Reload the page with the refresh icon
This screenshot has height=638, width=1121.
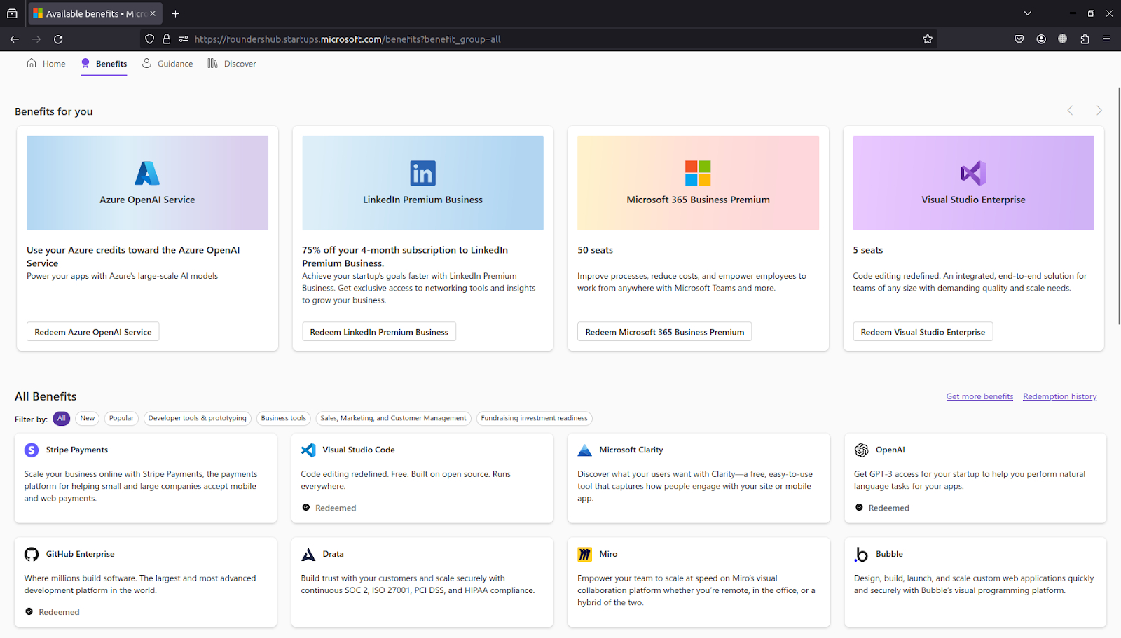click(58, 39)
